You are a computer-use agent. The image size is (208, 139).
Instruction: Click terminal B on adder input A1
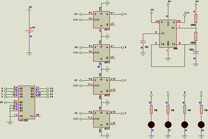click(5, 92)
